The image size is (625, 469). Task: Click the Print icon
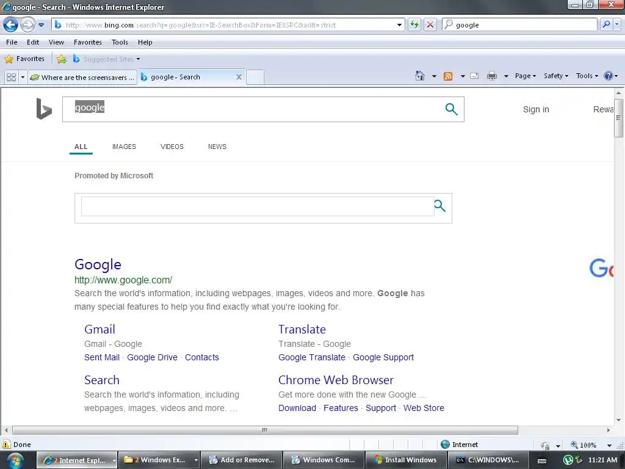click(x=492, y=76)
